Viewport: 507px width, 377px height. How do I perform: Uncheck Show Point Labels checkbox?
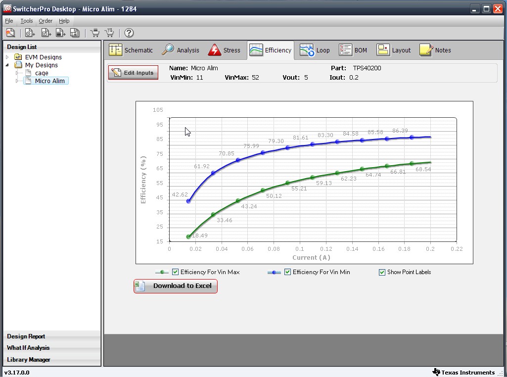coord(382,272)
